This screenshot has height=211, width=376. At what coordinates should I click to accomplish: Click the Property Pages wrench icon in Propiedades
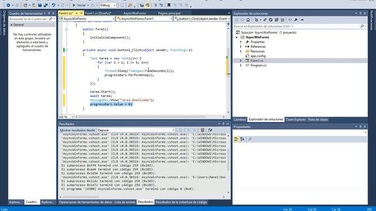tap(250, 139)
